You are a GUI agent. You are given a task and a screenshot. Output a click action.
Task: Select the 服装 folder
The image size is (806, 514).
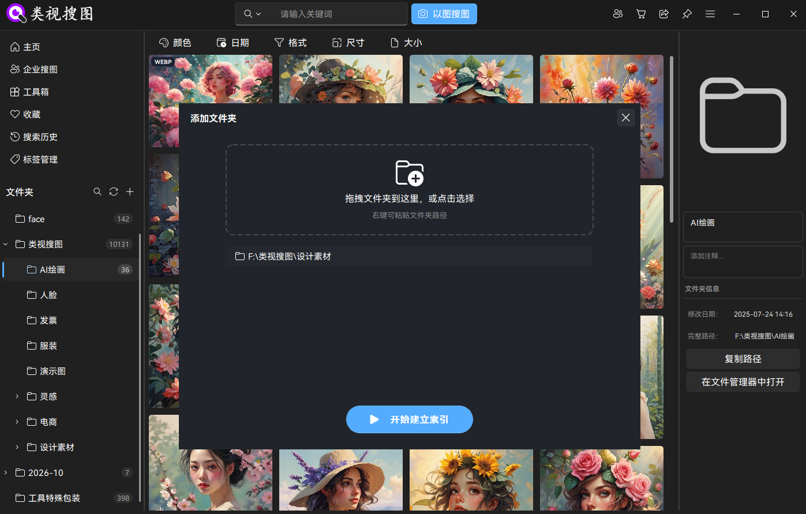click(x=69, y=346)
